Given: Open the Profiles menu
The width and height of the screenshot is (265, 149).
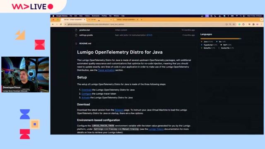Looking at the screenshot, I should (x=104, y=16).
